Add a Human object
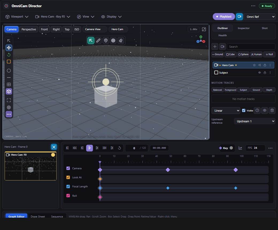278x230 pixels. (256, 54)
